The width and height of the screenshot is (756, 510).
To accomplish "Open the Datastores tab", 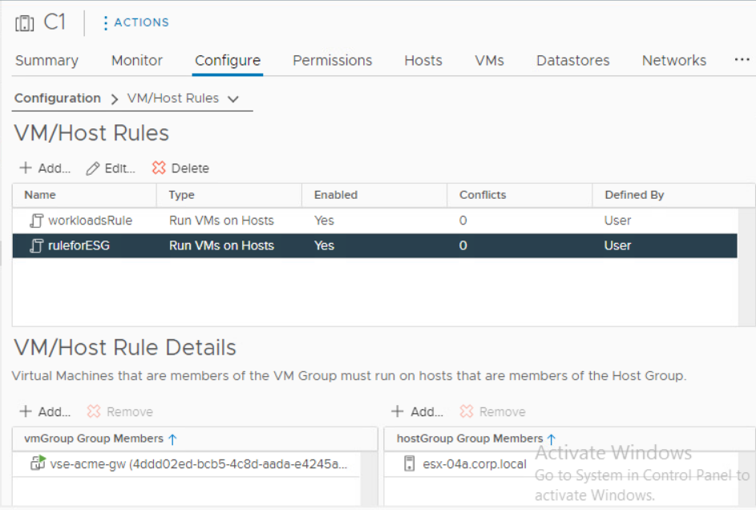I will pyautogui.click(x=572, y=60).
